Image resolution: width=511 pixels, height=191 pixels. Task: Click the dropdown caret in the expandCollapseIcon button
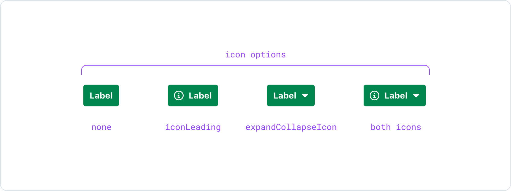pos(305,95)
